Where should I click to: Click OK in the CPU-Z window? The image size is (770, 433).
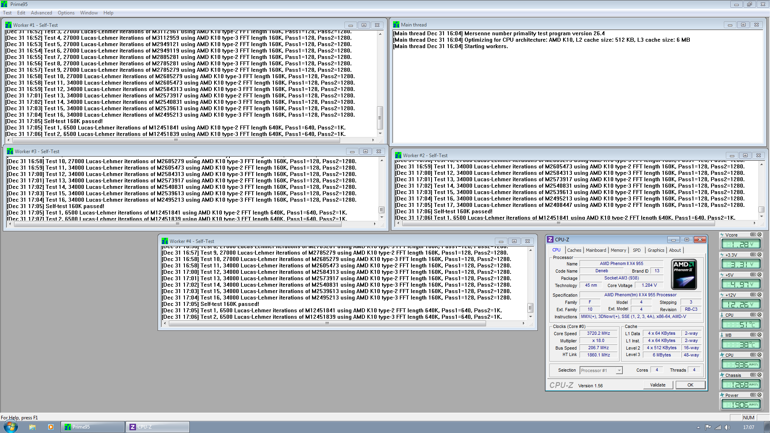(690, 385)
